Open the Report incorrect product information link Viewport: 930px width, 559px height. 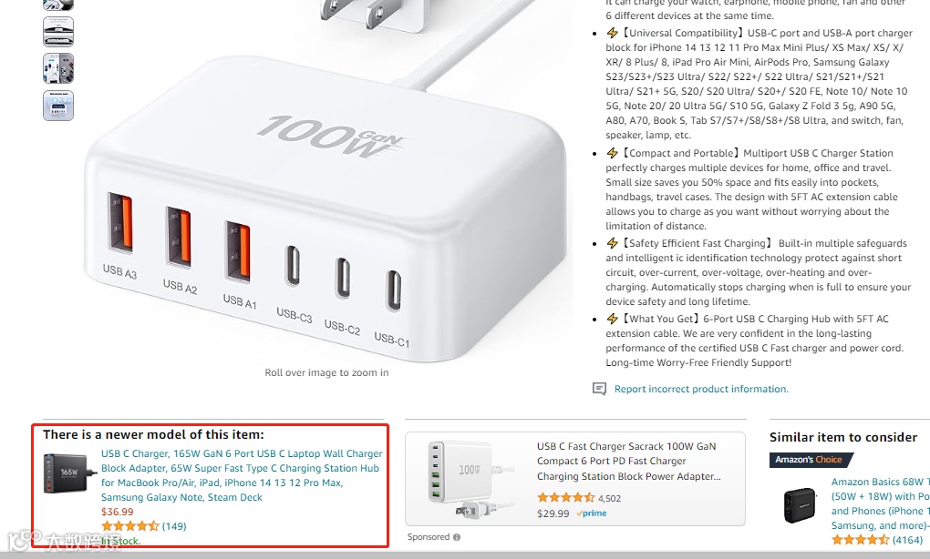point(701,389)
